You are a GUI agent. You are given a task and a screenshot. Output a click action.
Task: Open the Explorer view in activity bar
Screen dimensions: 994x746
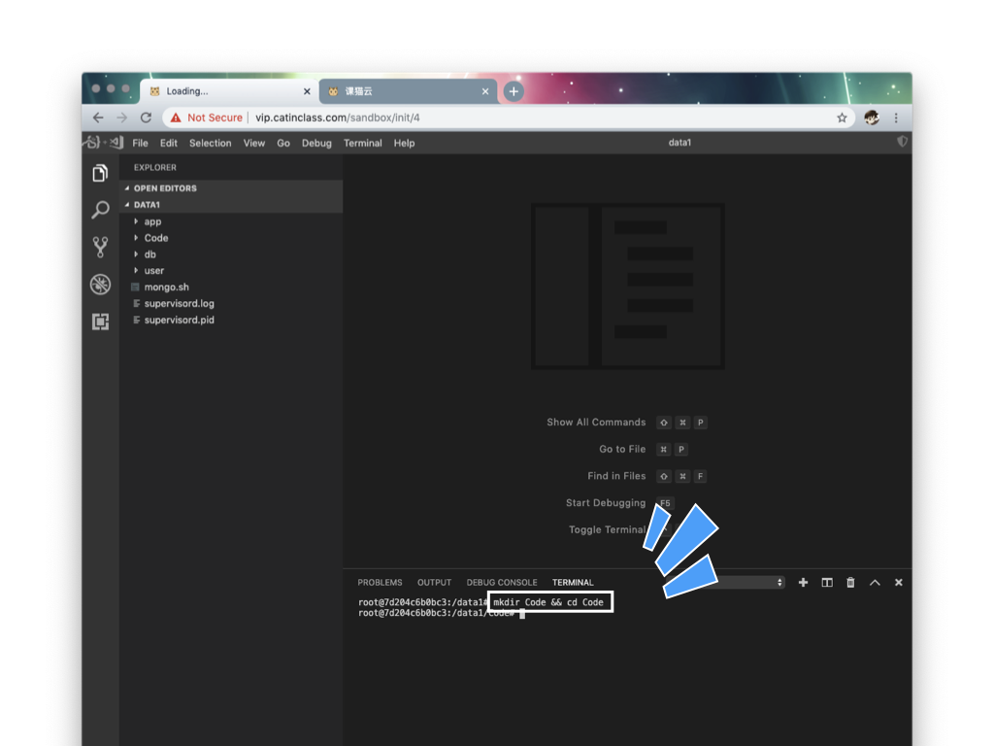pyautogui.click(x=100, y=174)
